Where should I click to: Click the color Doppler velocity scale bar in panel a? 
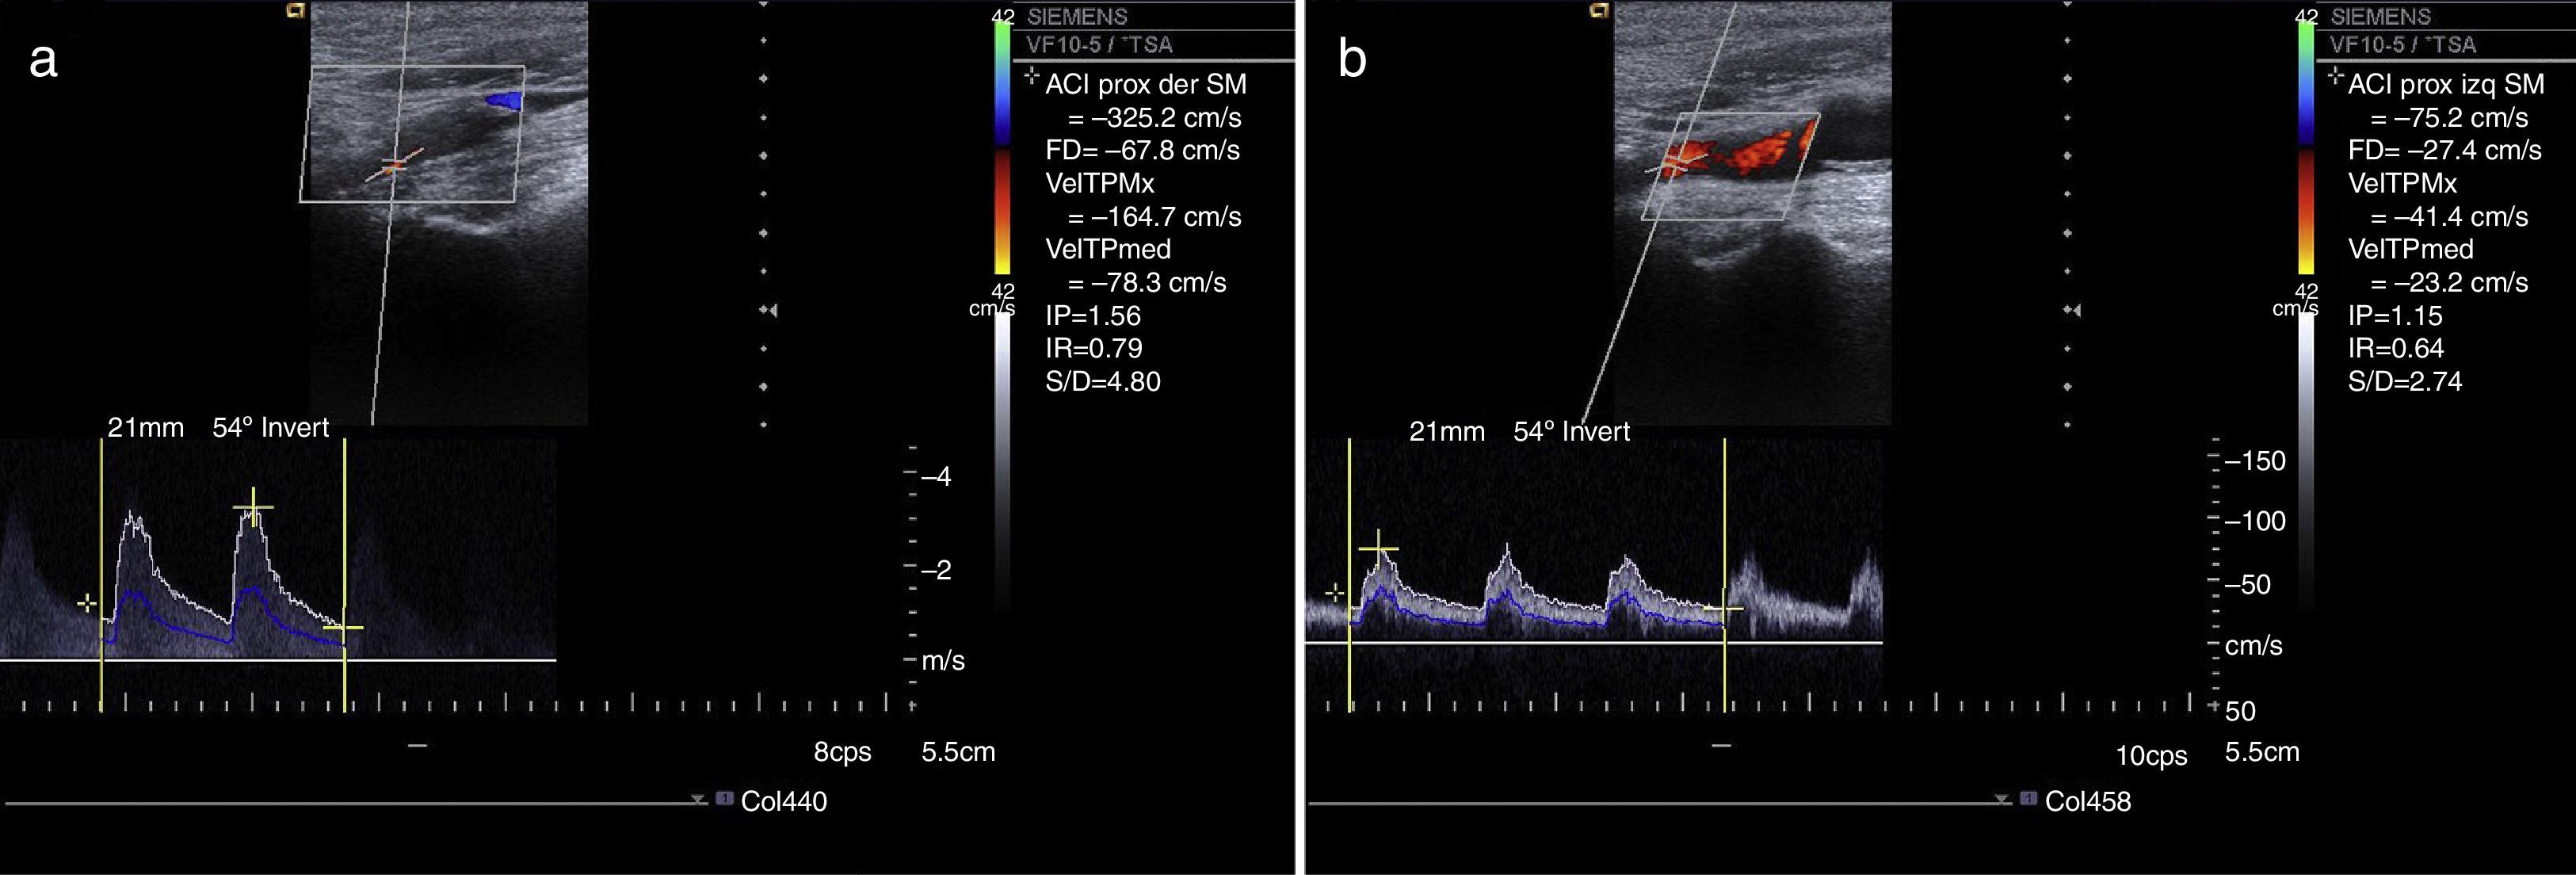[1002, 147]
